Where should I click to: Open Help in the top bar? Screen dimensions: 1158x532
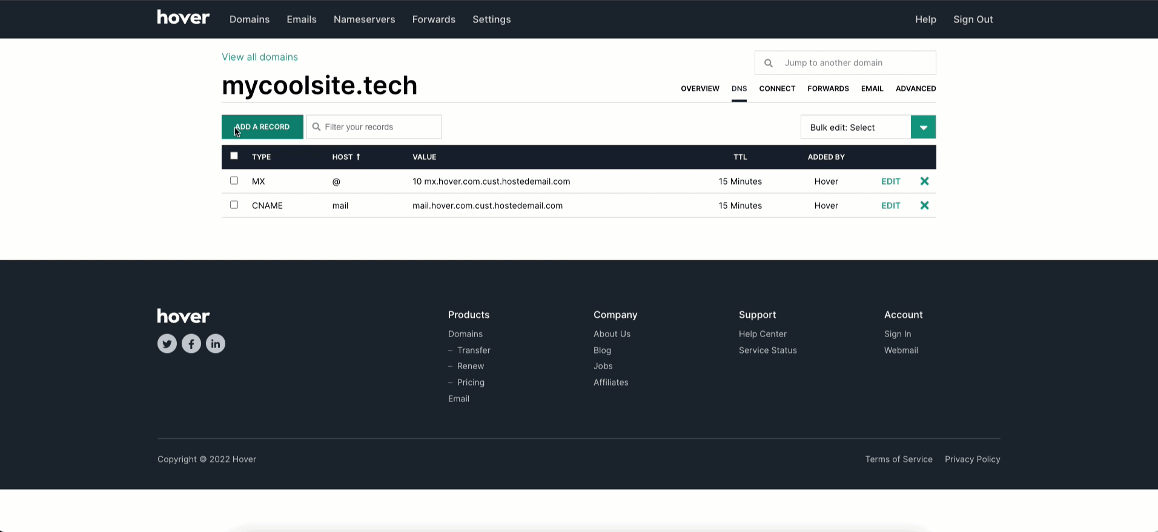(x=925, y=19)
